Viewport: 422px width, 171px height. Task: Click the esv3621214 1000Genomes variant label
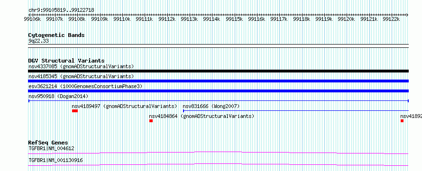85,86
